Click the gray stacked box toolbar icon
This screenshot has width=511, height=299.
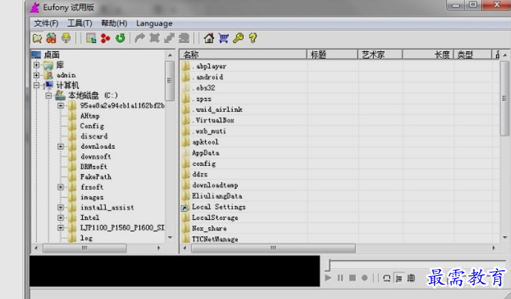click(x=184, y=38)
